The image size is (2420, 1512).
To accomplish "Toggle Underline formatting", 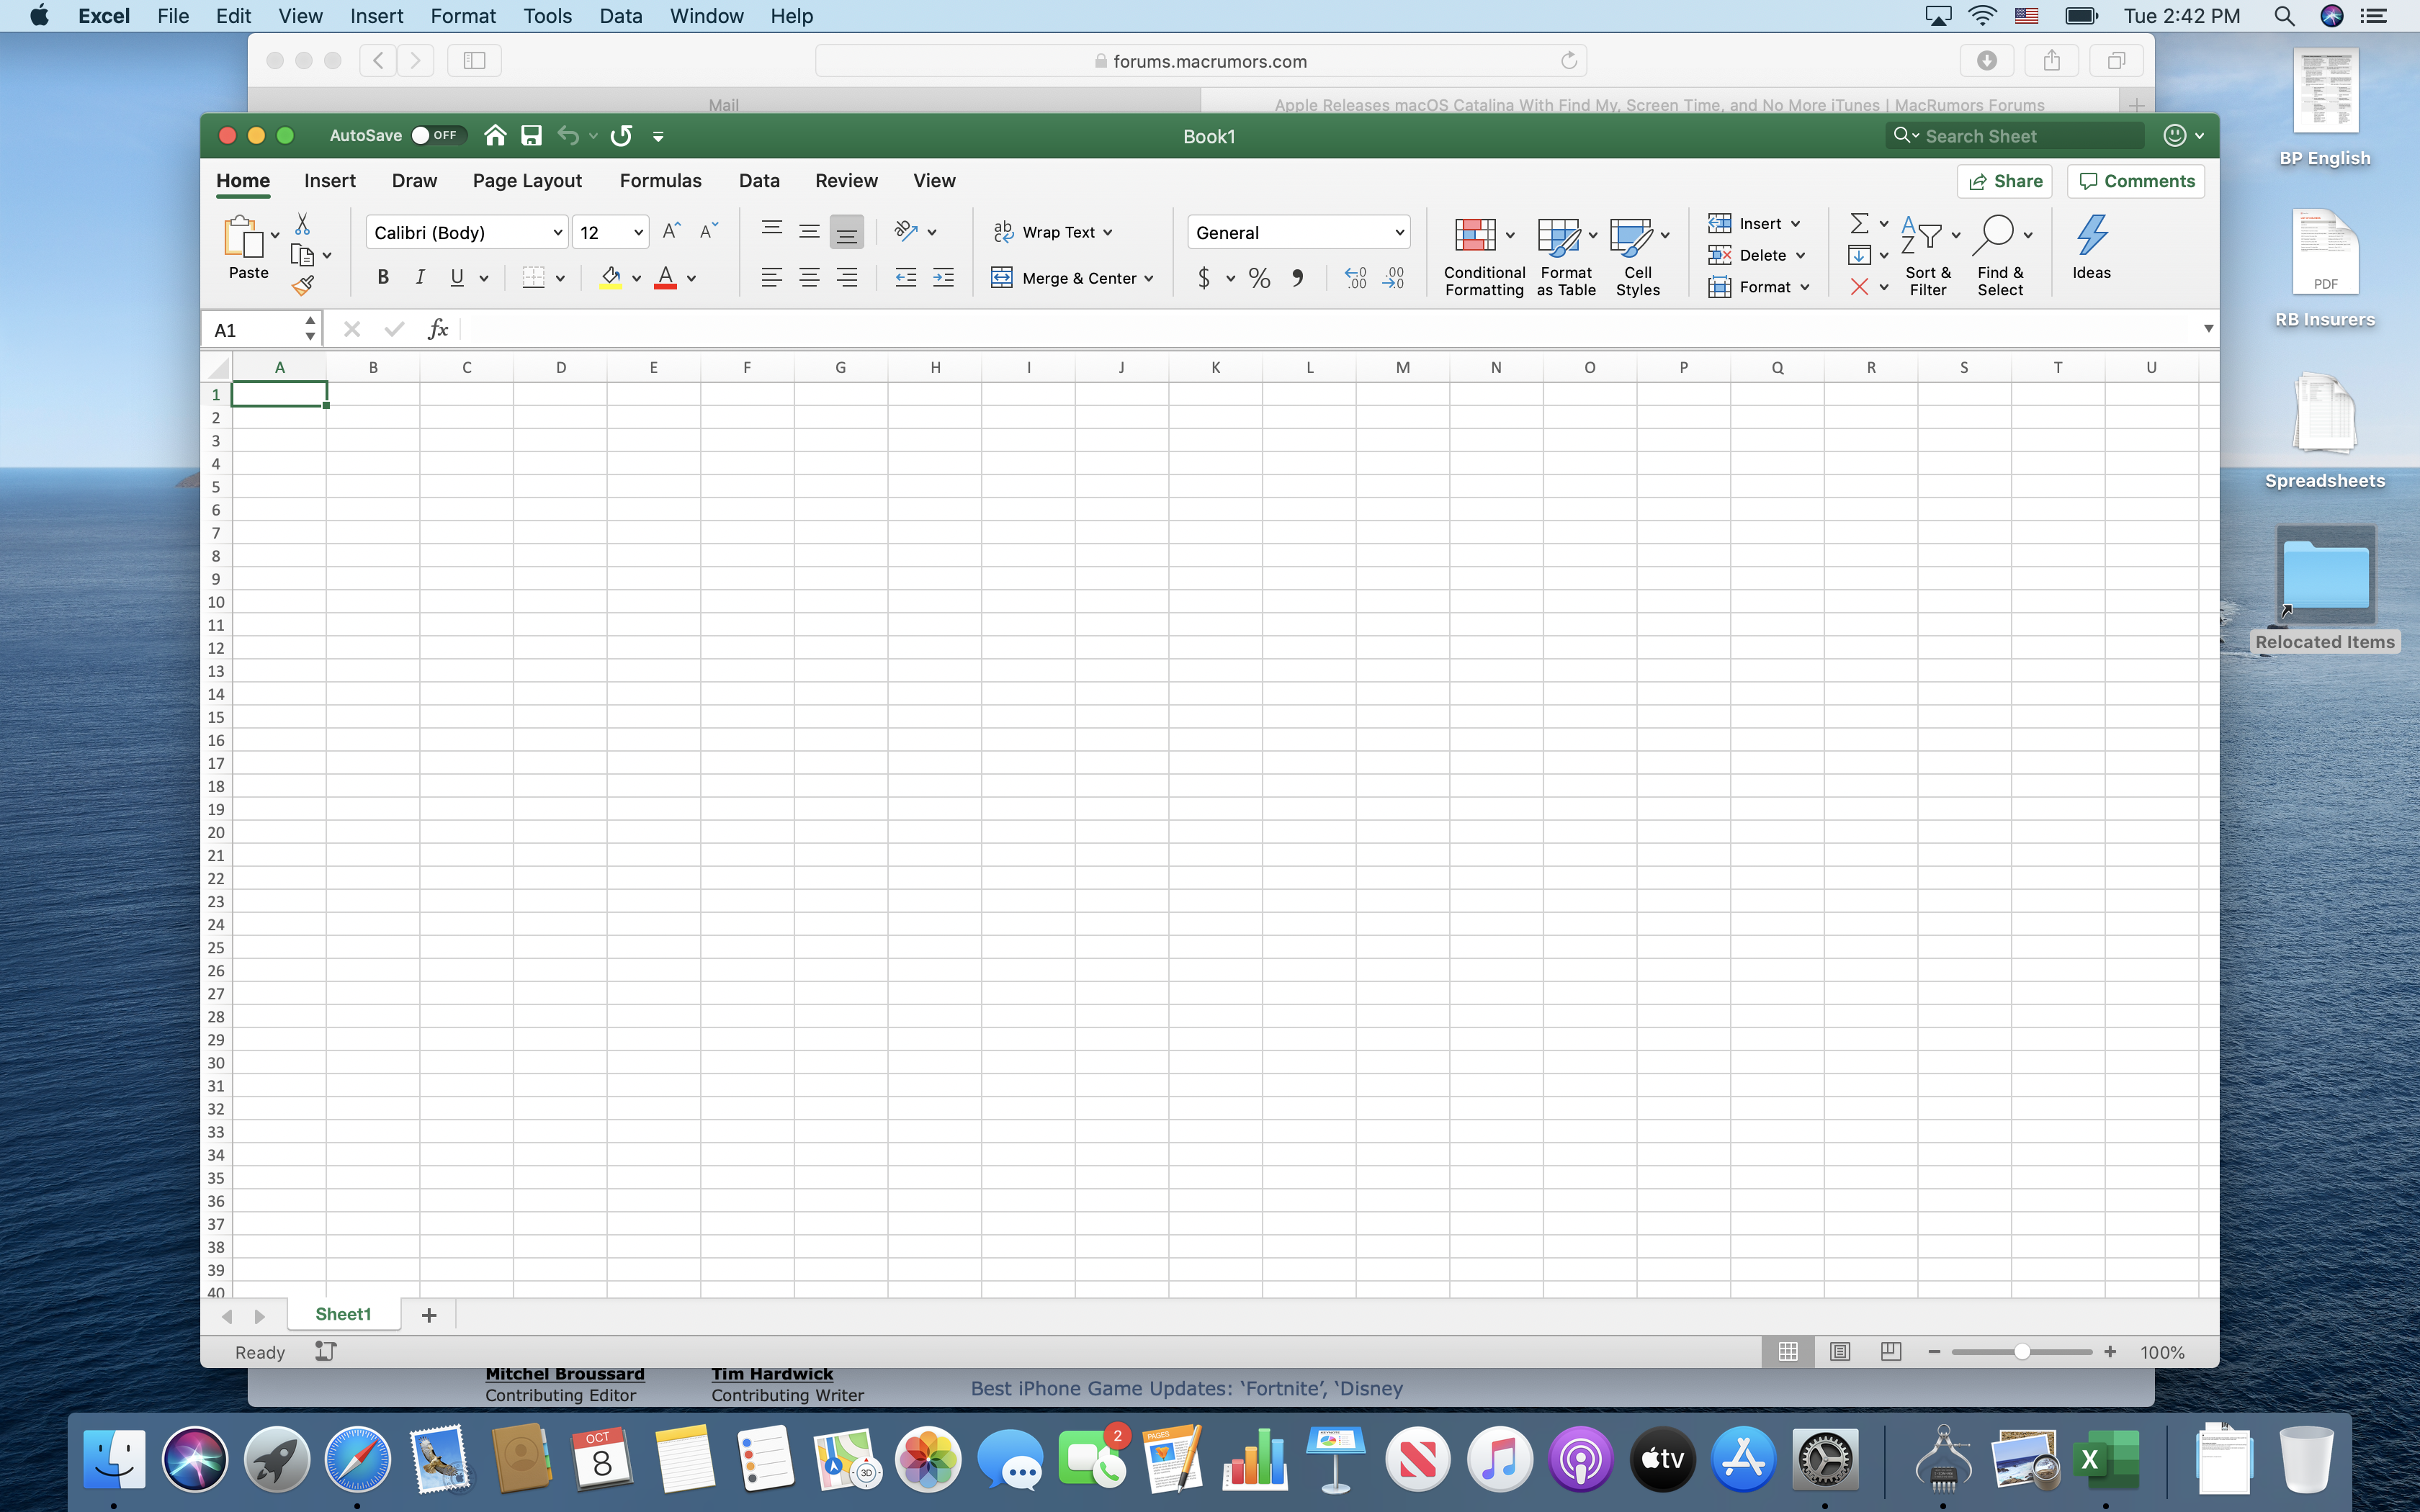I will point(457,278).
